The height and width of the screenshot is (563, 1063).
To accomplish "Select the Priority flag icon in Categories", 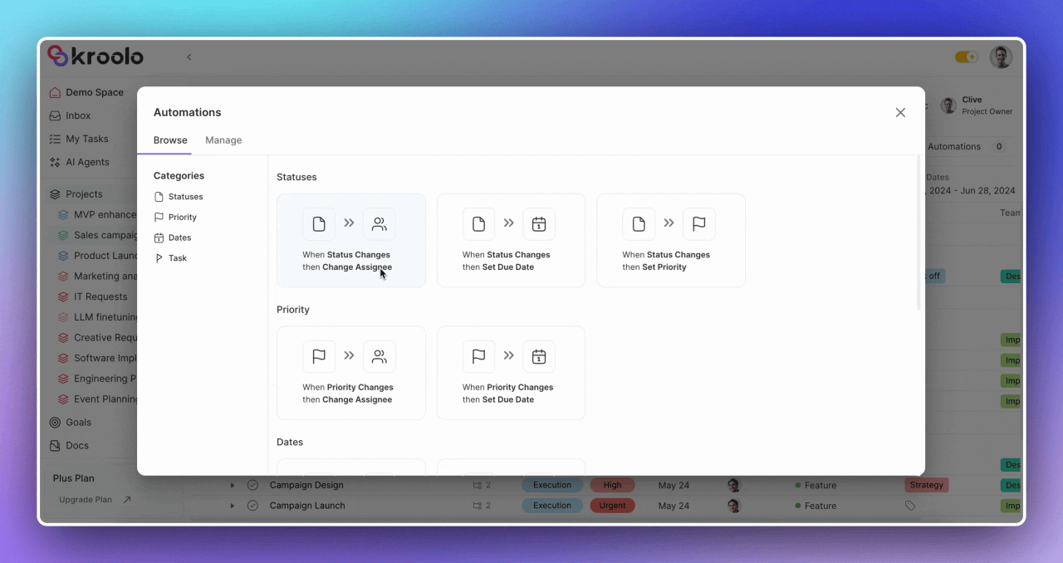I will 159,217.
